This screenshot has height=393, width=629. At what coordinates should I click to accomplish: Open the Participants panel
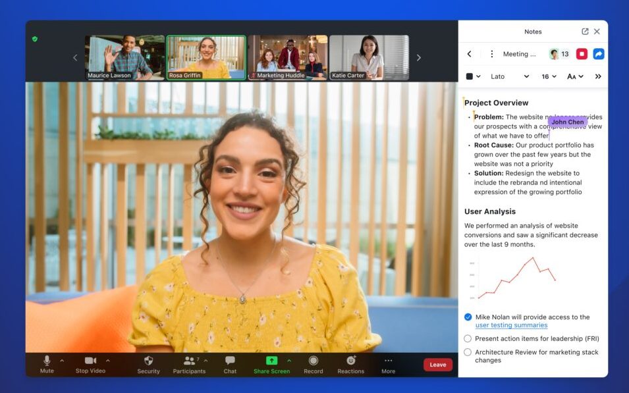[x=189, y=361]
